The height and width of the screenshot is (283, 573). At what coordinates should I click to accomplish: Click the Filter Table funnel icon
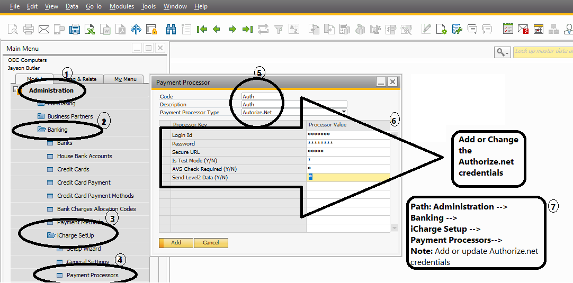point(279,29)
